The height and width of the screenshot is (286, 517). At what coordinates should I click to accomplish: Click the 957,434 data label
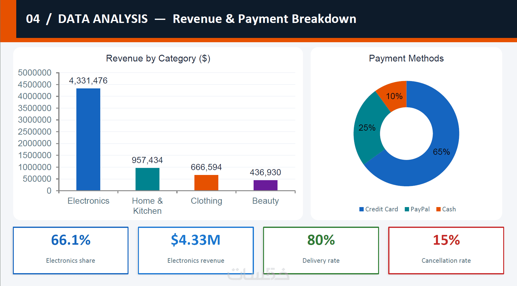(x=147, y=160)
